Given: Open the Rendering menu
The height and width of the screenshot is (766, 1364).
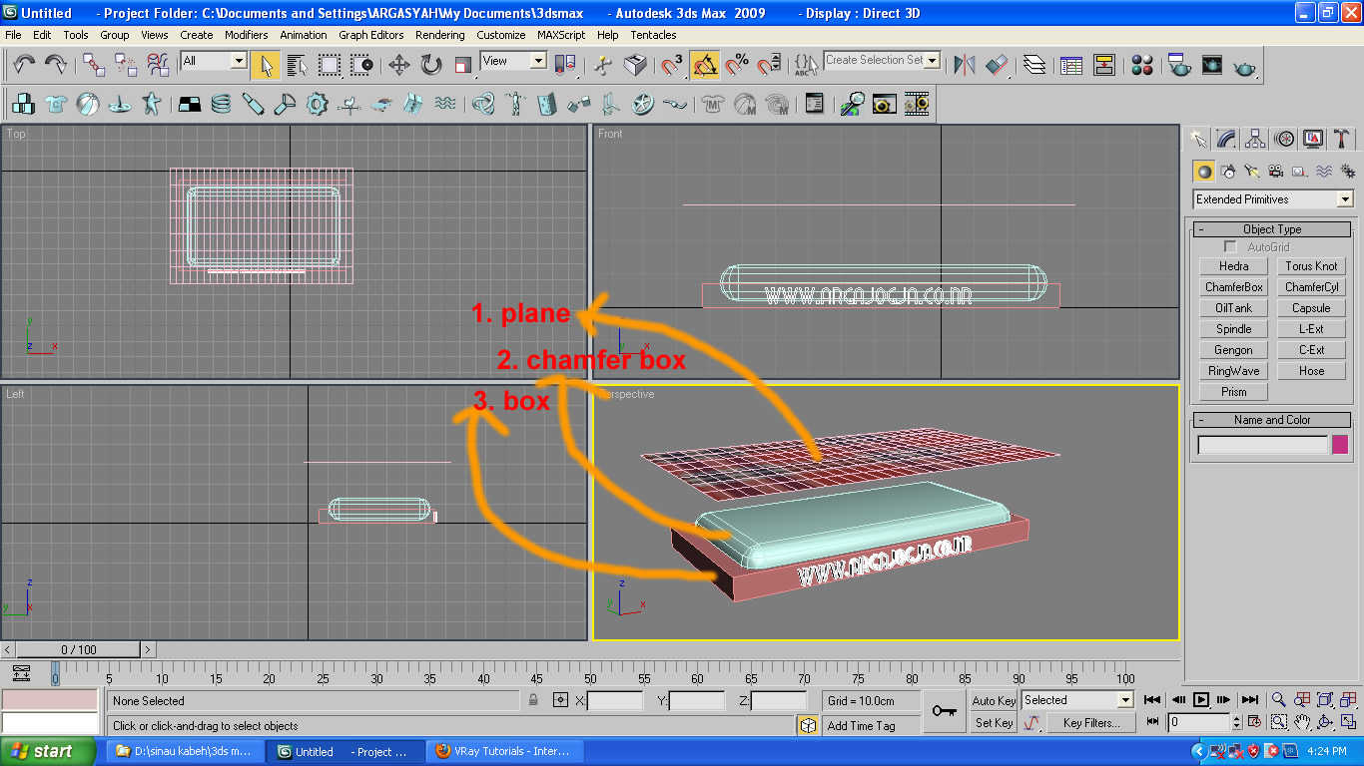Looking at the screenshot, I should 440,35.
